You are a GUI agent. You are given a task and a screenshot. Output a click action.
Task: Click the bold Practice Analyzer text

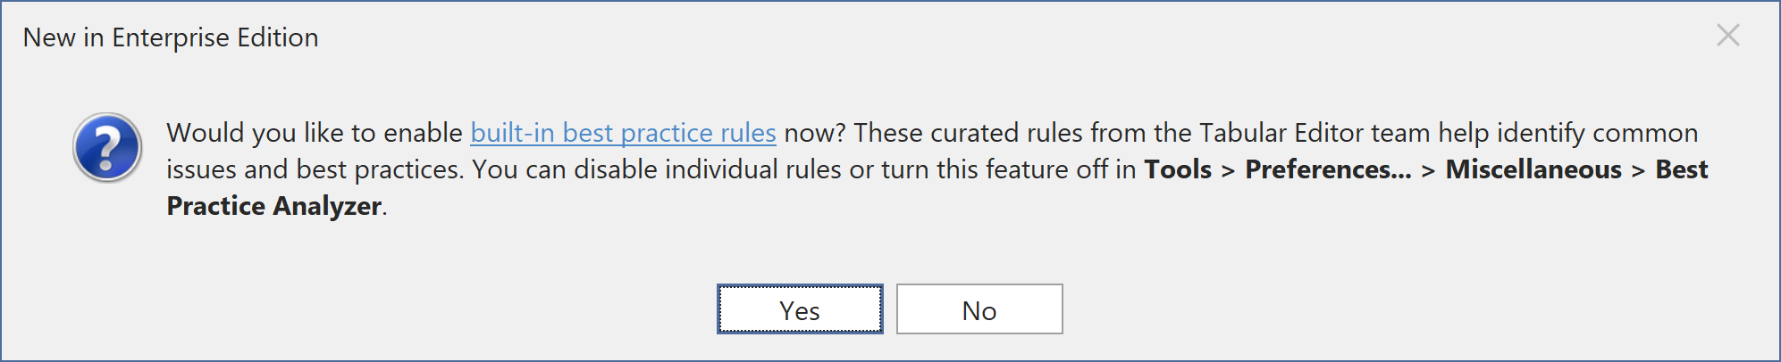(x=274, y=206)
